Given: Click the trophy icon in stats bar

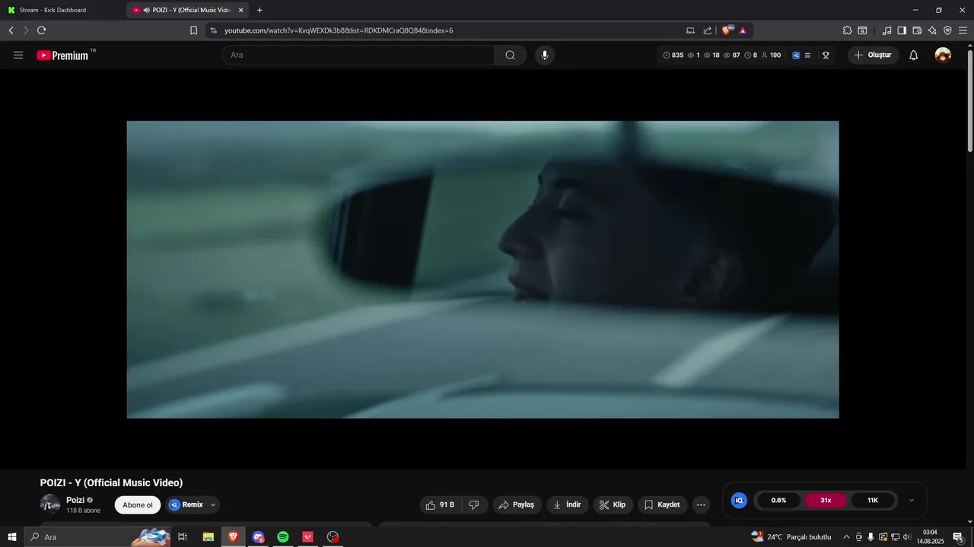Looking at the screenshot, I should [826, 55].
